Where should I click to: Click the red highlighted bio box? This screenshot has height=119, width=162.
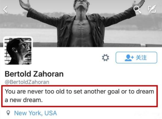[79, 96]
